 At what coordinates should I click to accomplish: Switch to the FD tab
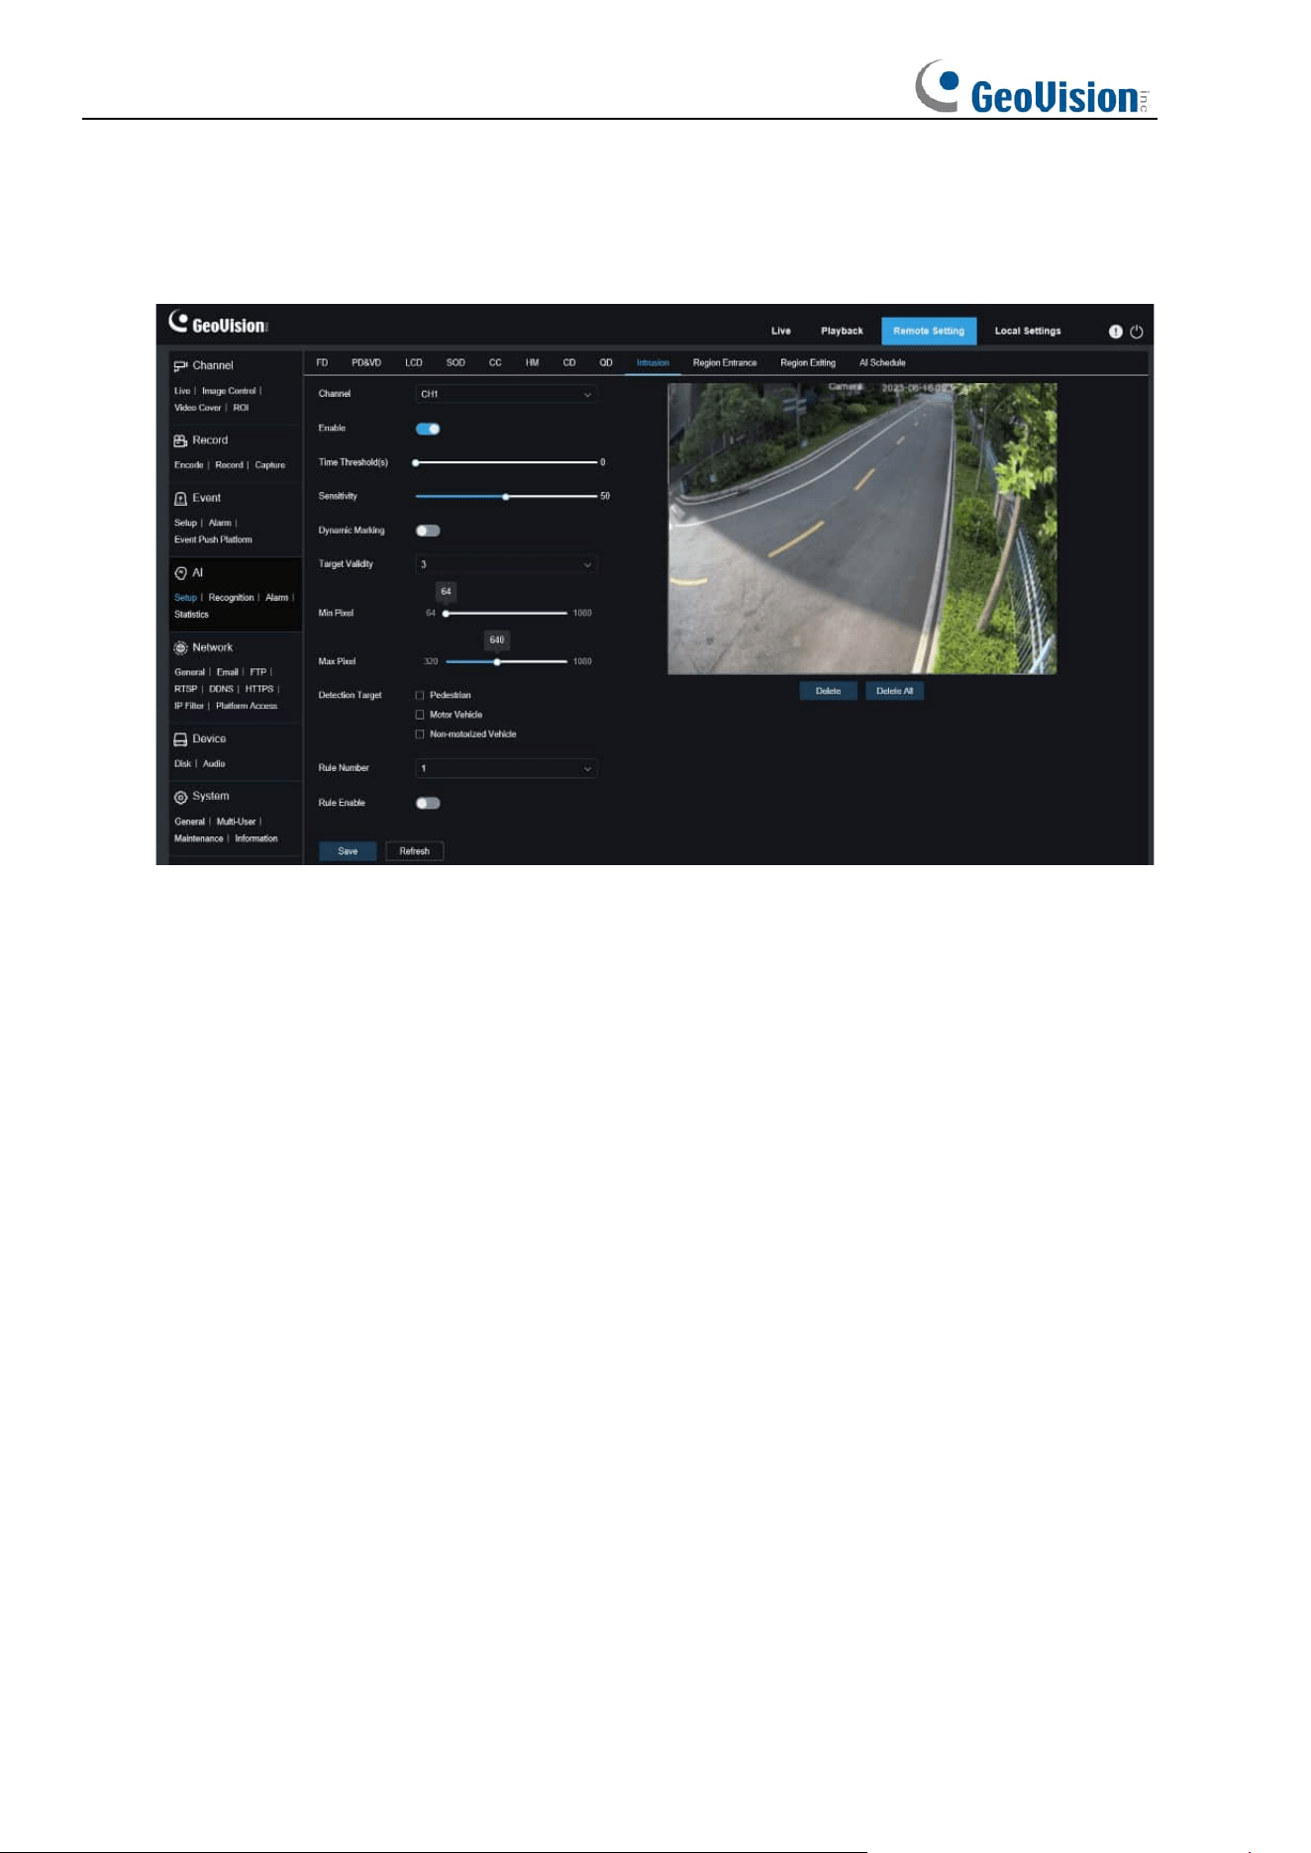coord(322,363)
